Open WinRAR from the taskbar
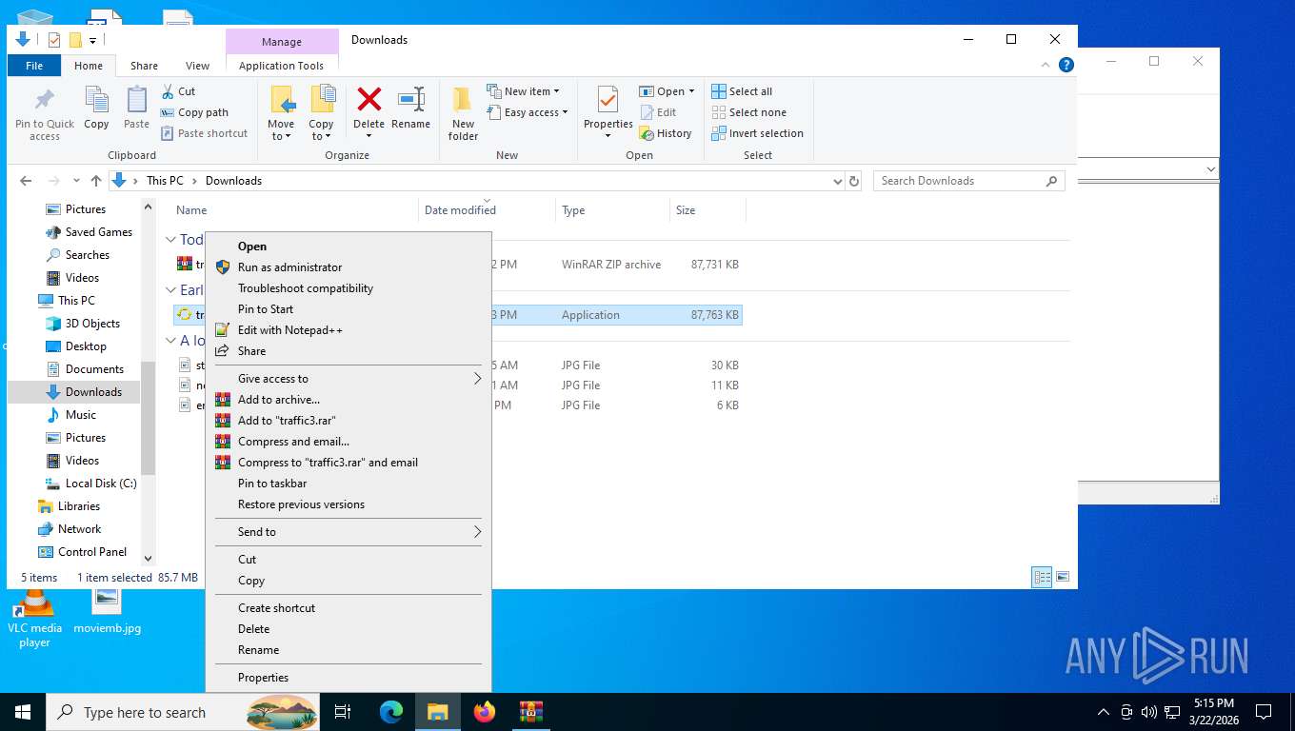Screen dimensions: 1295x731 pyautogui.click(x=531, y=711)
